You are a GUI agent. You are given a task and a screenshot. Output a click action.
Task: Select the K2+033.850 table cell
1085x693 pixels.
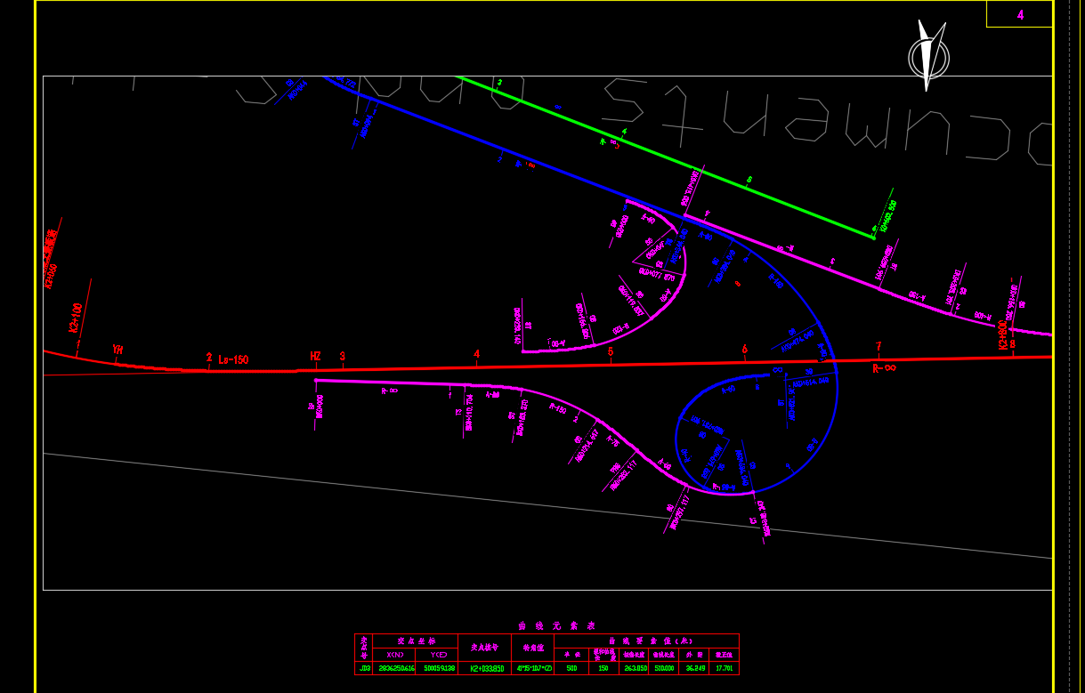tap(486, 668)
